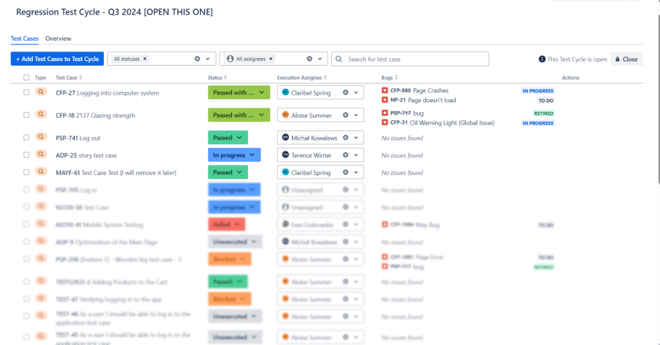
Task: Clear the assignee filter field with its circle X
Action: coord(309,59)
